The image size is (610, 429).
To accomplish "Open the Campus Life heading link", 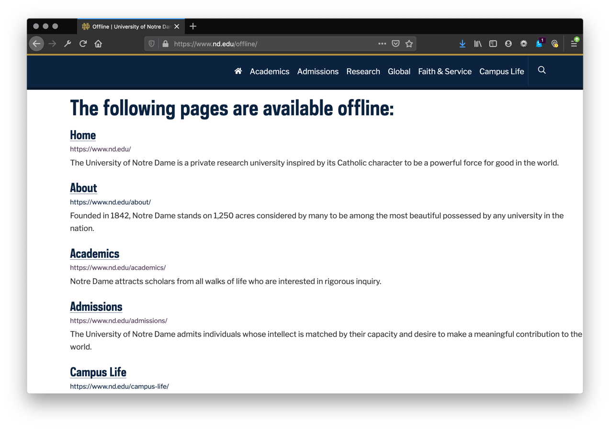I will pos(98,372).
